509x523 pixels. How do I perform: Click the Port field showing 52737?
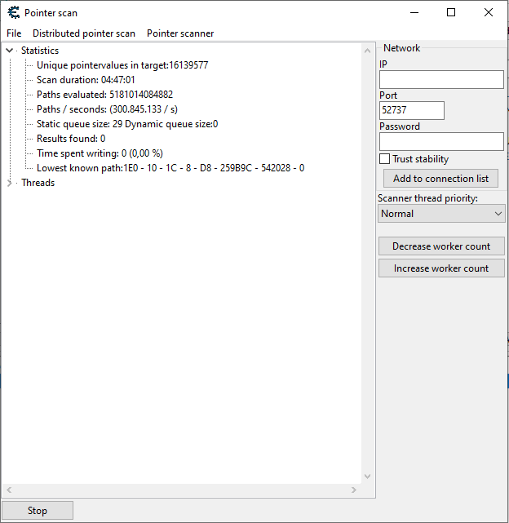point(412,110)
